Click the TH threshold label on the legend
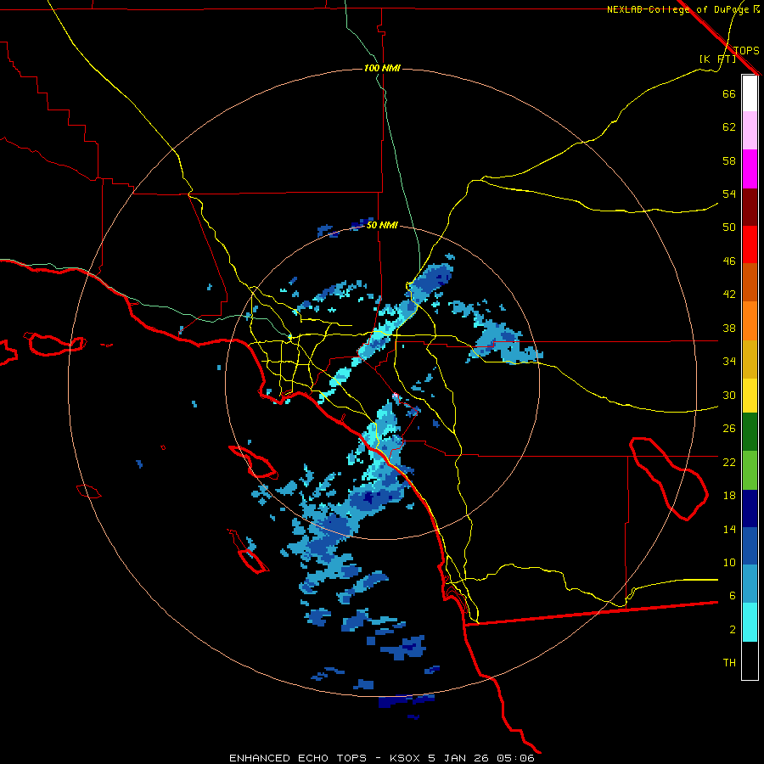The width and height of the screenshot is (764, 764). (x=729, y=663)
